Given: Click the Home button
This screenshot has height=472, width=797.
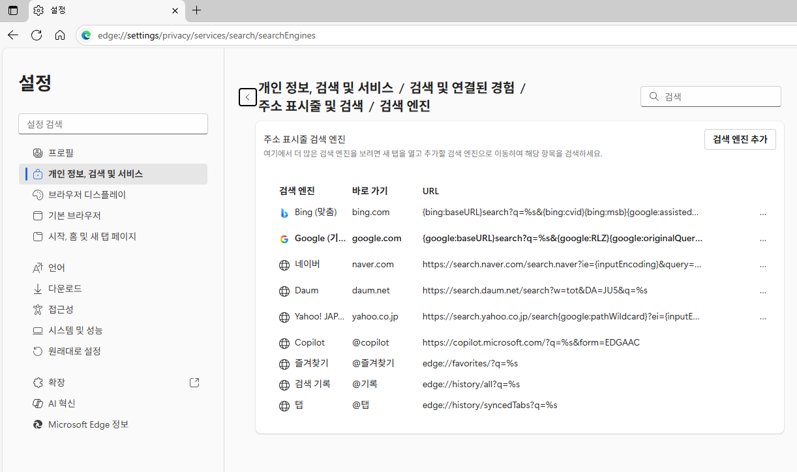Looking at the screenshot, I should point(60,35).
